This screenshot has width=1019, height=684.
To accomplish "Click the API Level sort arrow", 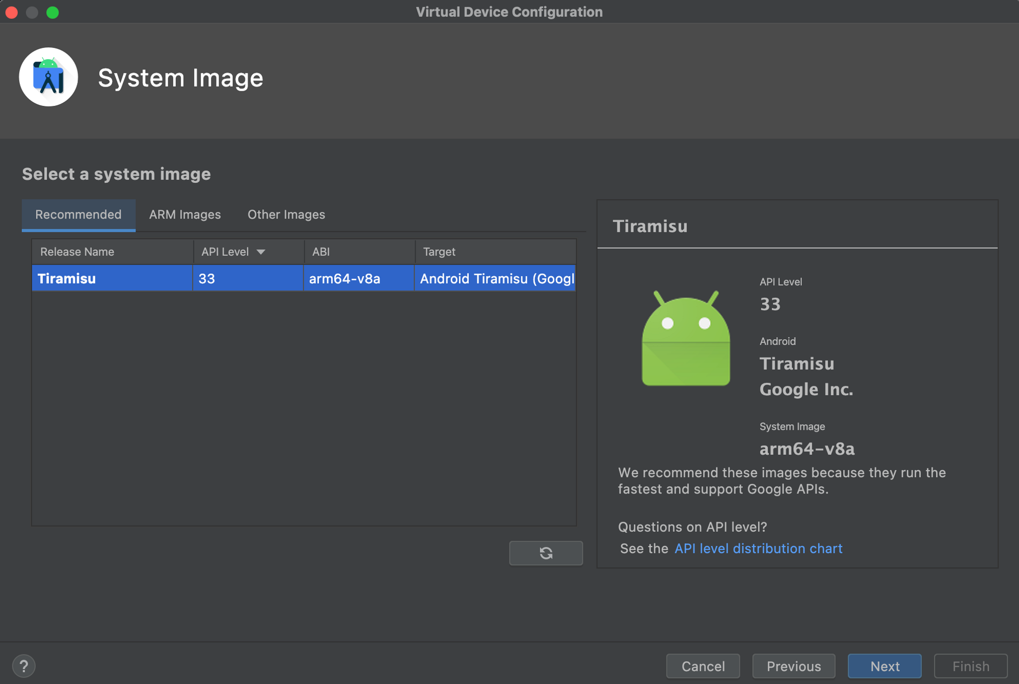I will (261, 252).
